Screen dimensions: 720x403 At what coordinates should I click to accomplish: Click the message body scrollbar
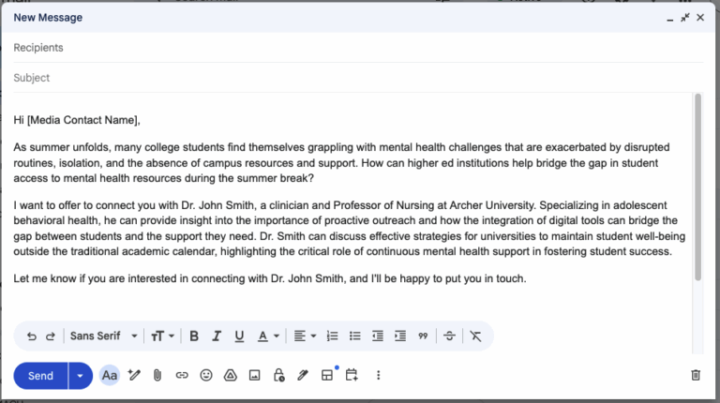pos(697,187)
